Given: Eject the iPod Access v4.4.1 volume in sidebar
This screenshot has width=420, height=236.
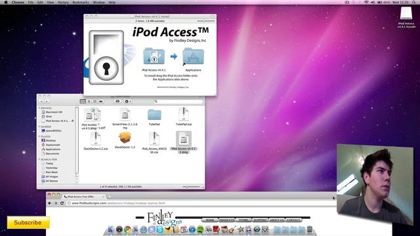Looking at the screenshot, I should [73, 121].
